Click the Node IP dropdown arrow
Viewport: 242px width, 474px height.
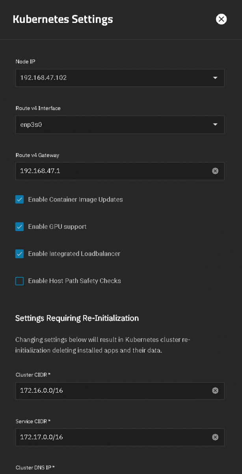click(x=215, y=78)
